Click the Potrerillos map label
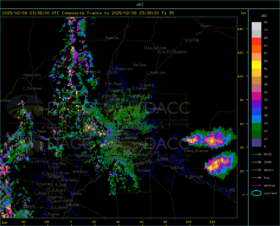The image size is (280, 226). pos(57,128)
